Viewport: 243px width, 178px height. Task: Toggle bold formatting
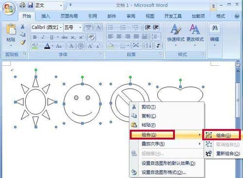tap(35, 37)
